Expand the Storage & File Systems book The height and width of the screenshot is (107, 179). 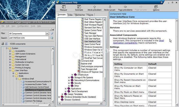click(69, 77)
